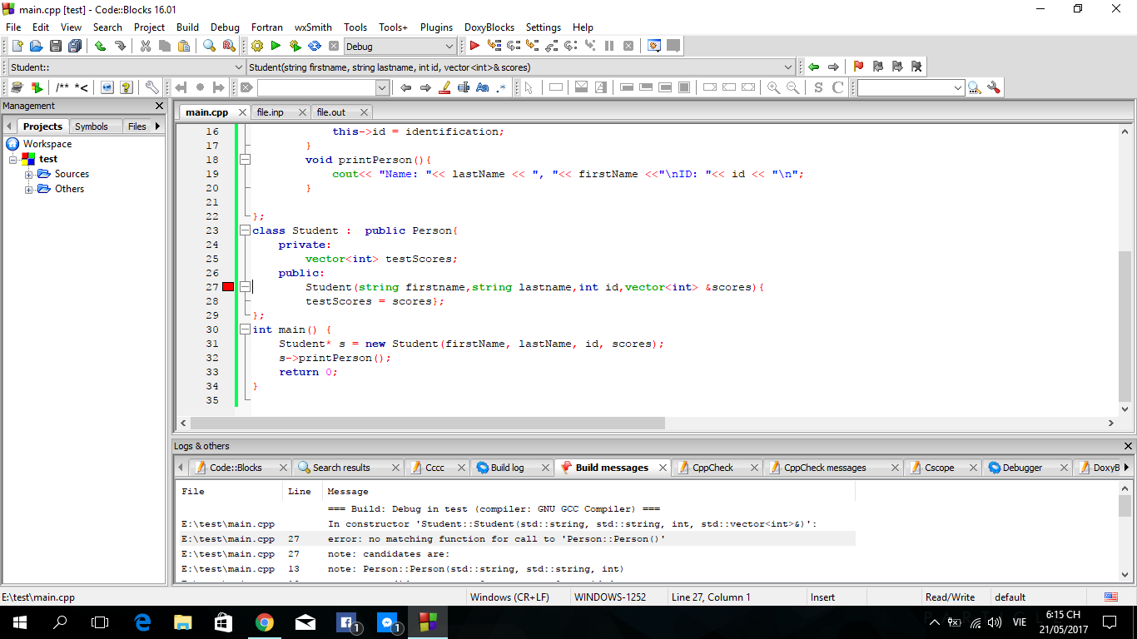Start debugging with the red arrow icon

[474, 47]
